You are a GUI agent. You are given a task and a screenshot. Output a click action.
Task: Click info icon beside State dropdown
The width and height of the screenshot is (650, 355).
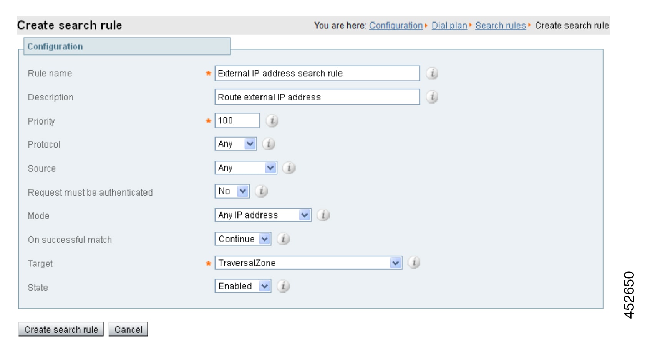point(283,286)
